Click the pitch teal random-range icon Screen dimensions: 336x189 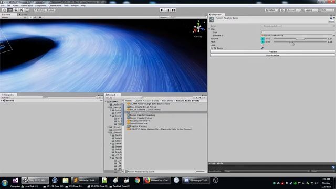(x=262, y=42)
